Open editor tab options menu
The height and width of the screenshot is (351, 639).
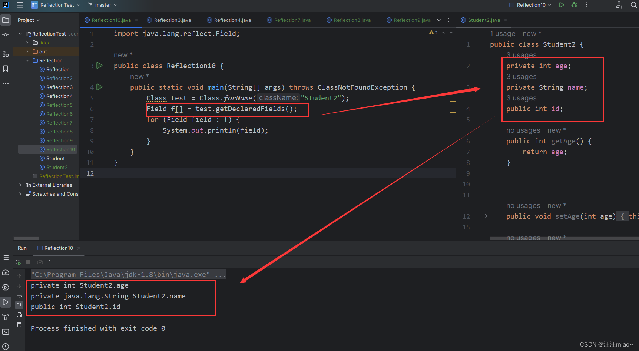click(448, 20)
